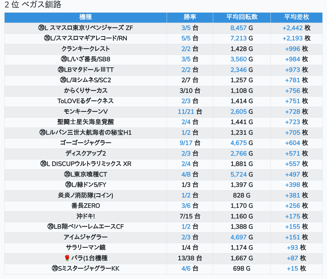Viewport: 327px width, 279px height.
Task: Click the 平均差枚 column header
Action: [x=297, y=17]
